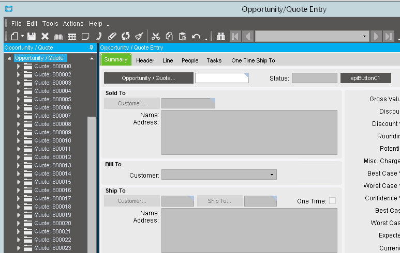400x253 pixels.
Task: Expand the Quote: 800010 node
Action: [18, 140]
